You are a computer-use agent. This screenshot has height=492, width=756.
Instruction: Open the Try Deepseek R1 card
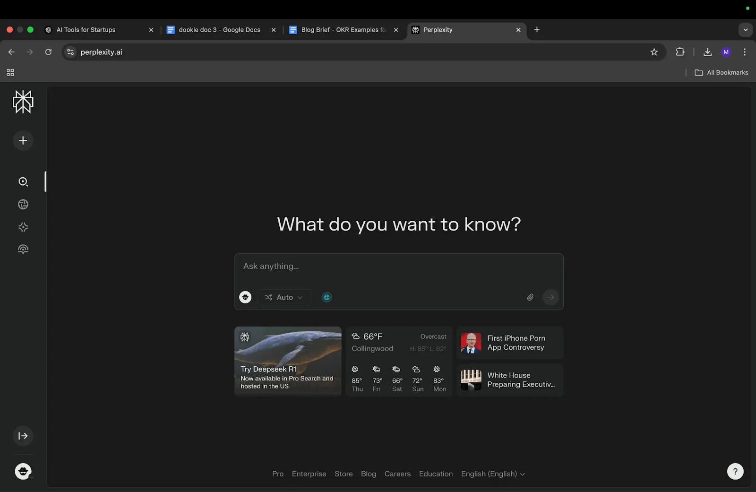pos(288,361)
